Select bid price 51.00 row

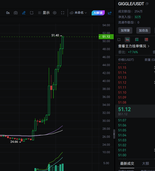click(x=135, y=155)
